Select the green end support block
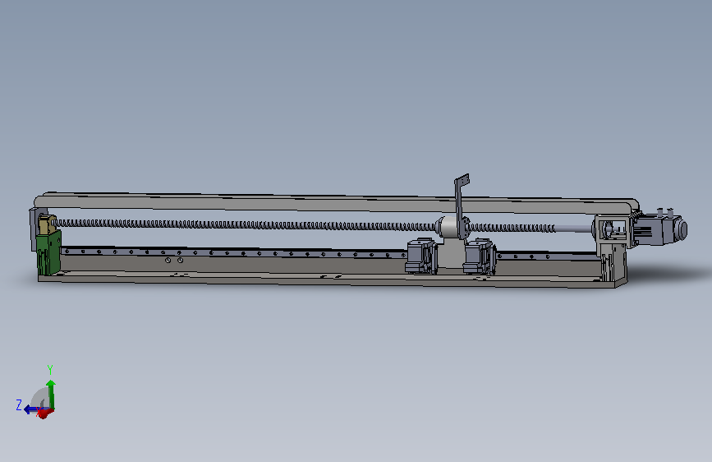The image size is (712, 462). pyautogui.click(x=49, y=252)
